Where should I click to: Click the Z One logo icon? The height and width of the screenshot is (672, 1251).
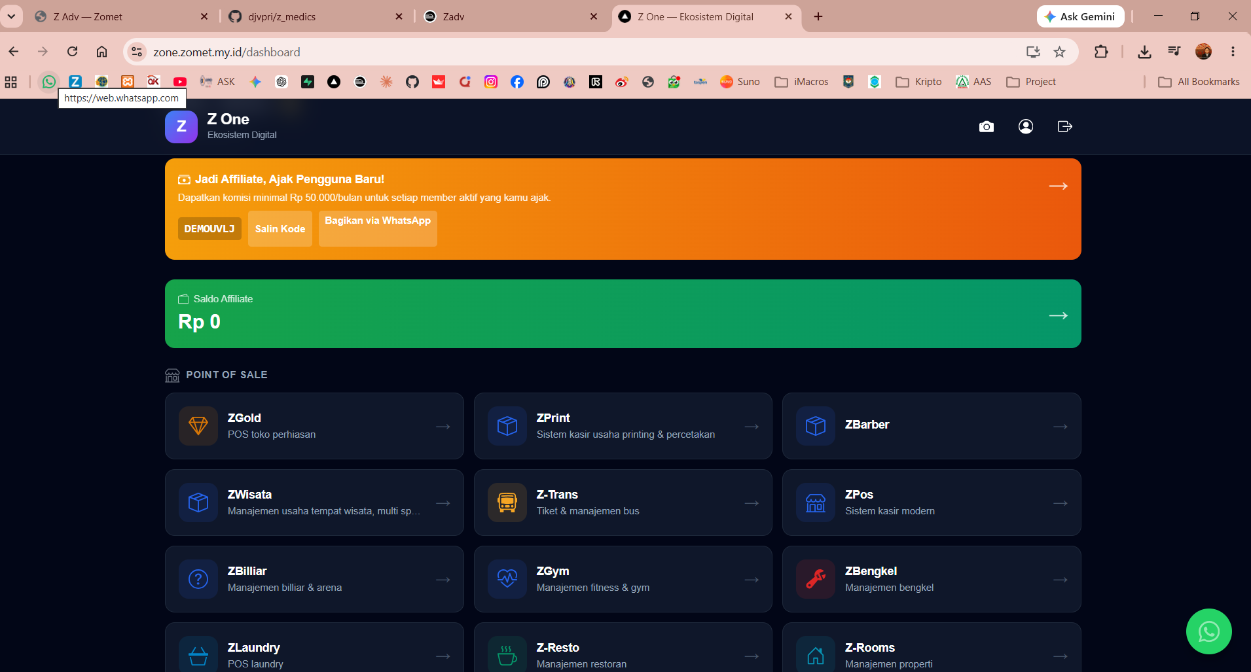coord(181,126)
